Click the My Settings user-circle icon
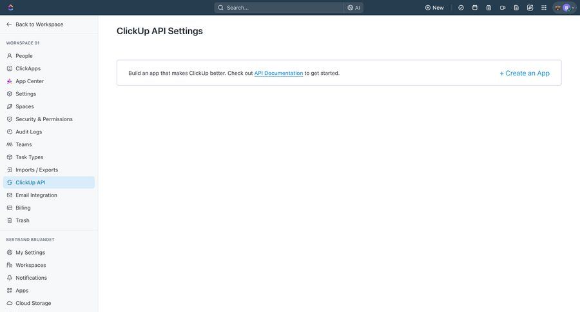 click(10, 253)
